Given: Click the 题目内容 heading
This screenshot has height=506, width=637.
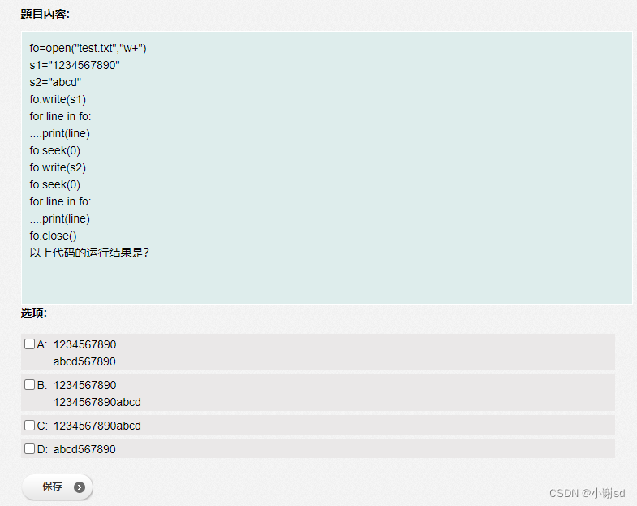Looking at the screenshot, I should point(45,15).
